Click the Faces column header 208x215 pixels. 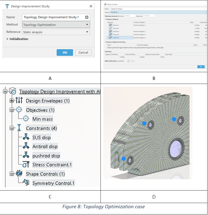[122, 45]
